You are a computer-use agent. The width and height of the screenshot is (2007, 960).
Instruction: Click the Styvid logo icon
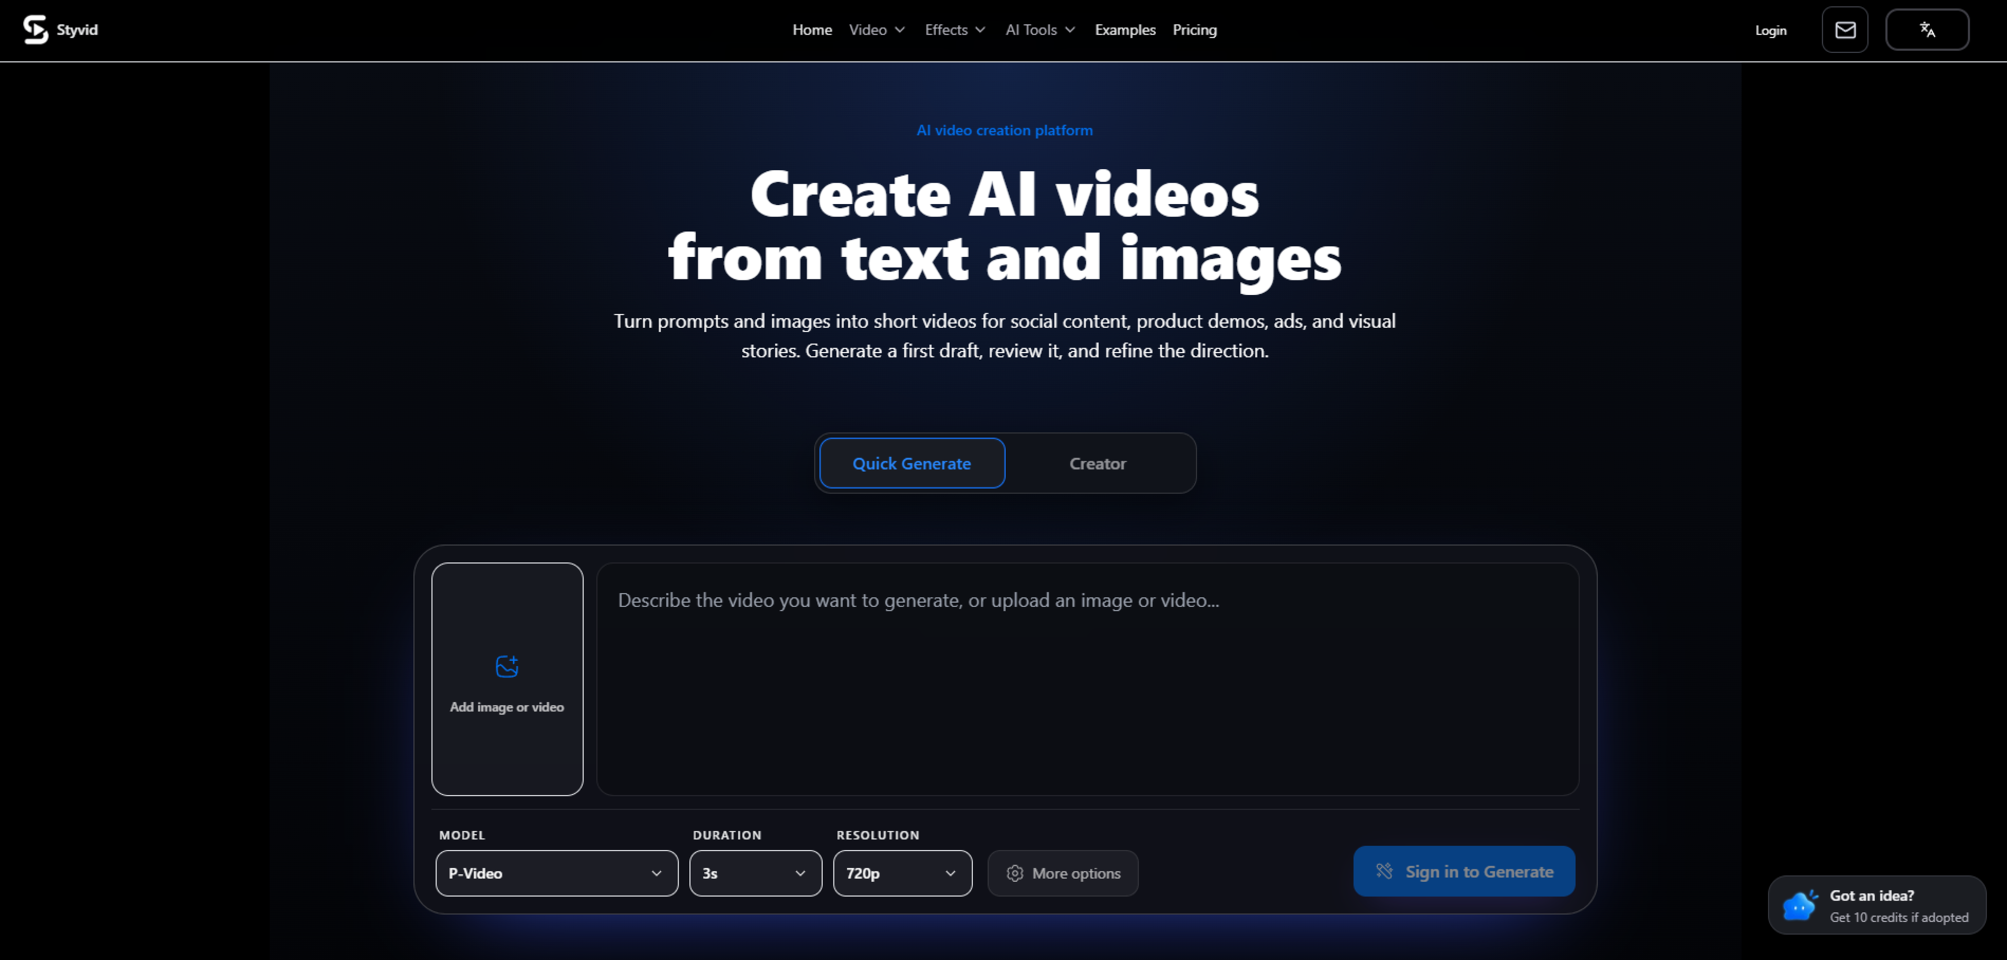coord(35,30)
